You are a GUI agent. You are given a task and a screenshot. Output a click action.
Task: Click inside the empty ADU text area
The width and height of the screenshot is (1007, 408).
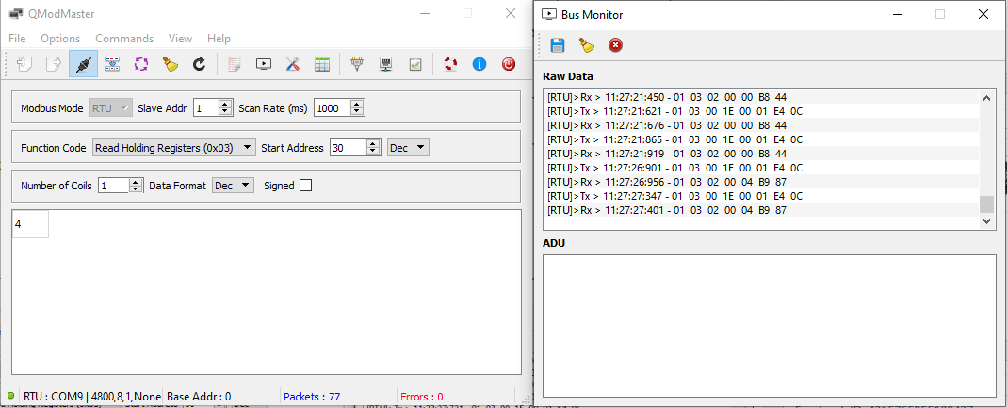pos(769,326)
